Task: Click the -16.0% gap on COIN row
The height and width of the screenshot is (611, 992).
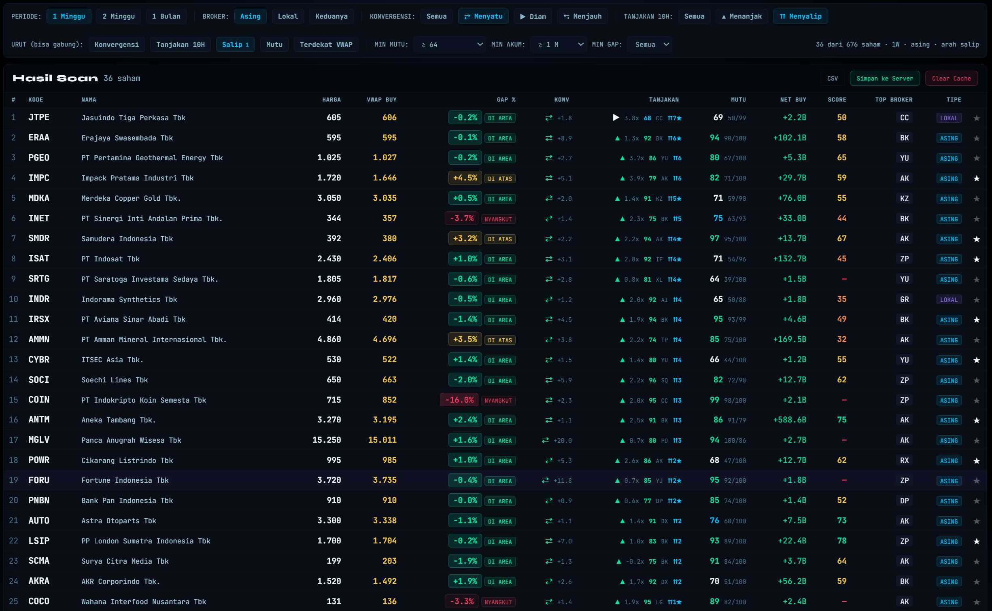Action: (459, 400)
